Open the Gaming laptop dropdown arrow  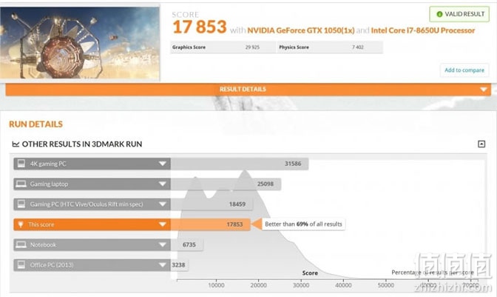point(162,184)
